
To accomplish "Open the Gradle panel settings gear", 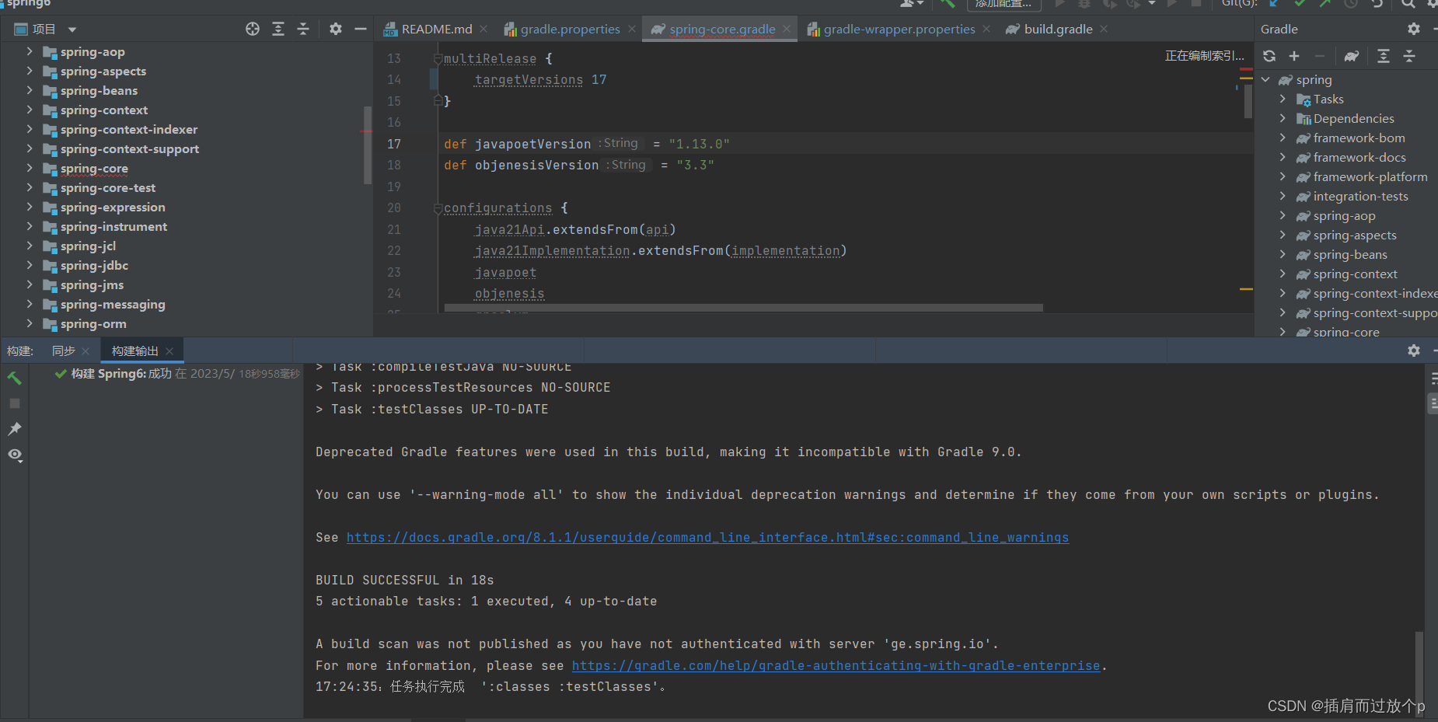I will pos(1414,29).
